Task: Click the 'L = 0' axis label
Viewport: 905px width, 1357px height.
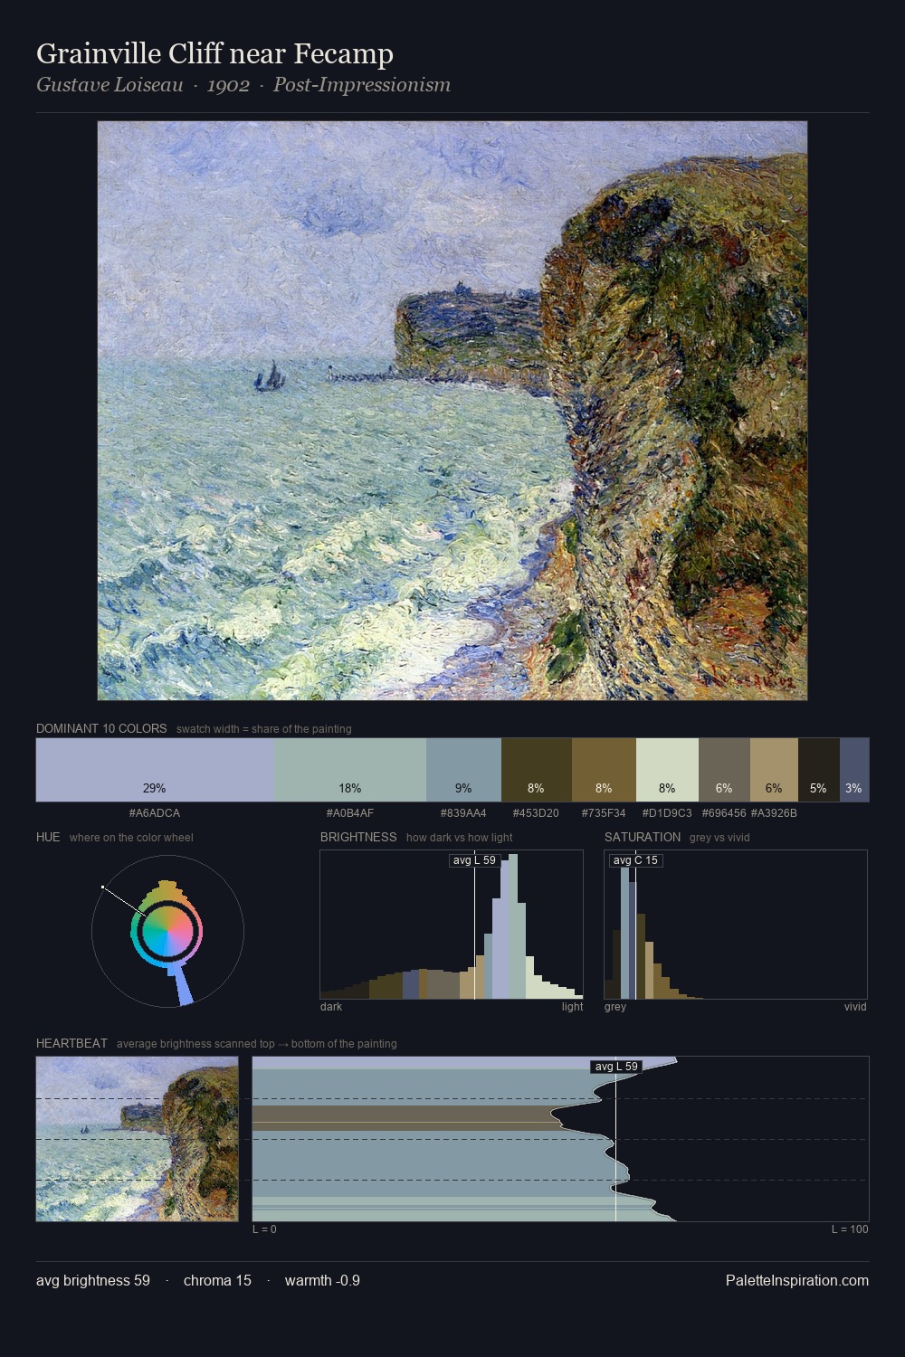Action: pyautogui.click(x=265, y=1229)
